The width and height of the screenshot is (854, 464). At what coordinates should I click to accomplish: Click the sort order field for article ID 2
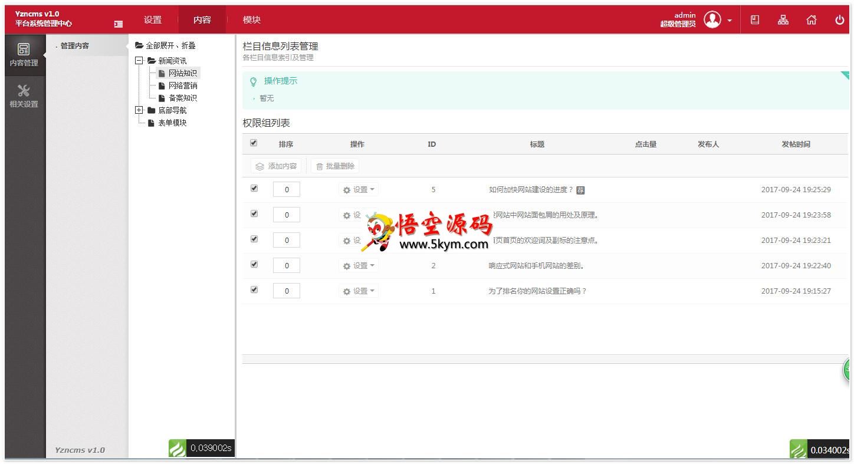(x=287, y=266)
